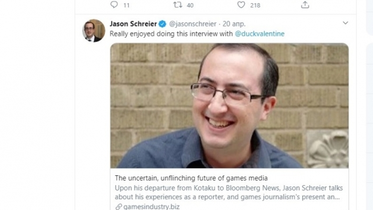373x210 pixels.
Task: Open 'The uncertain, unflinching future of games media' headline
Action: pos(191,178)
